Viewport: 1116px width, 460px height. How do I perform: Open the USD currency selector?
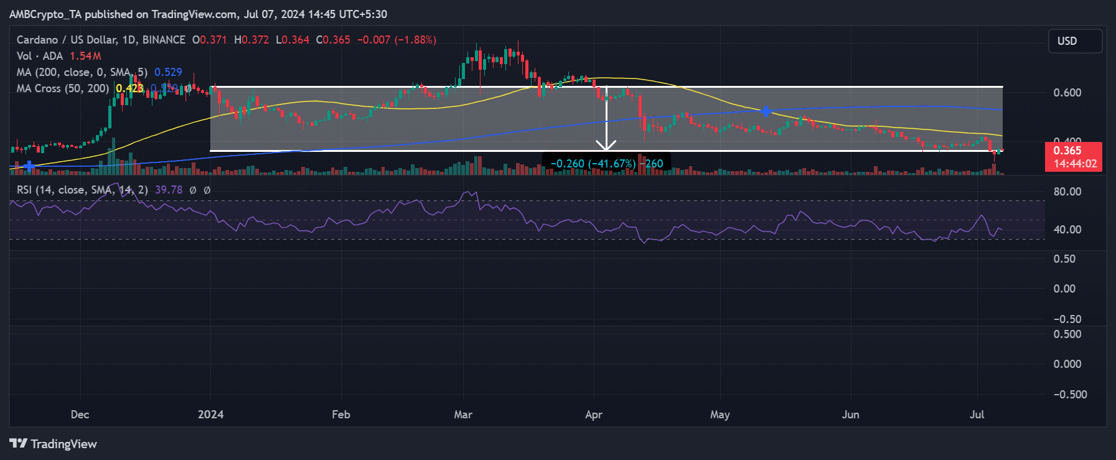pyautogui.click(x=1075, y=41)
